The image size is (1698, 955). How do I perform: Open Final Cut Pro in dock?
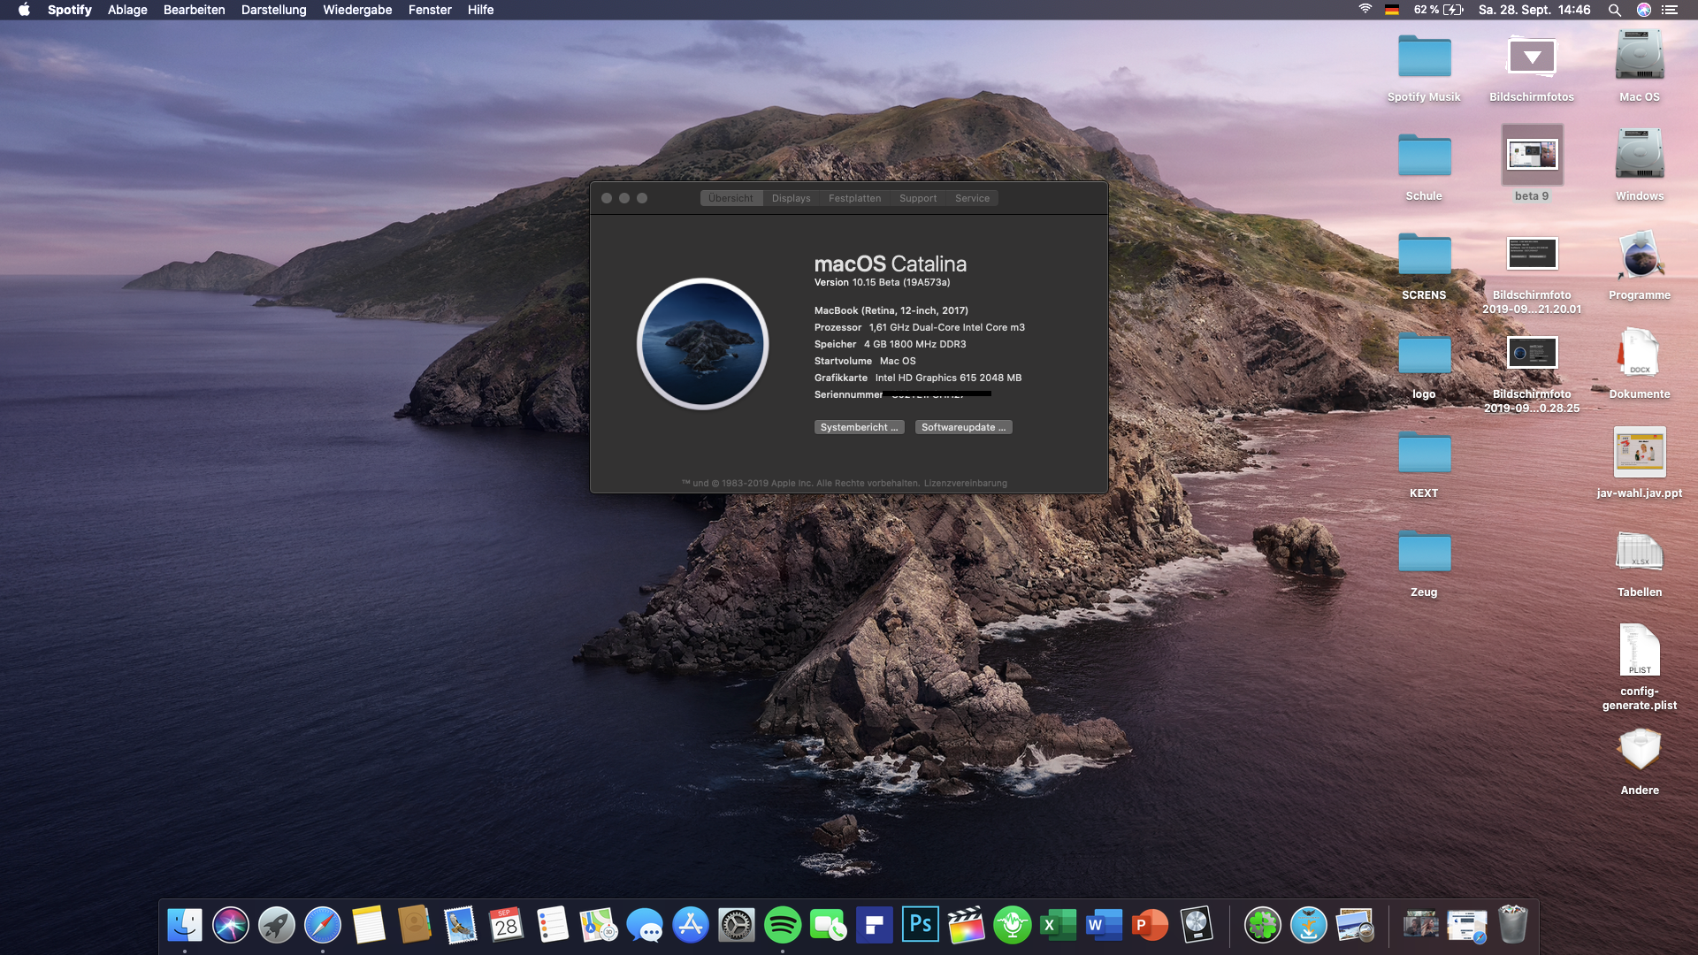click(966, 925)
